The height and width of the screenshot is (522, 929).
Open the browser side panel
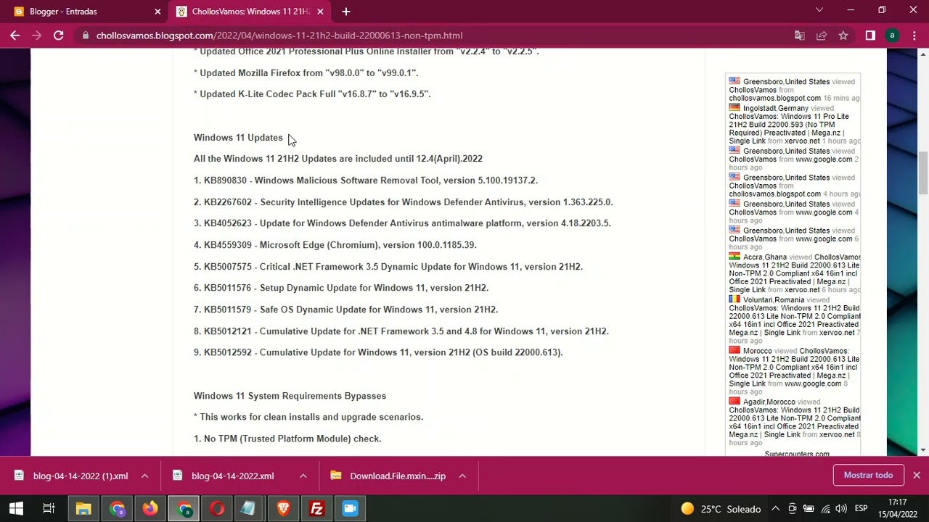pos(870,36)
